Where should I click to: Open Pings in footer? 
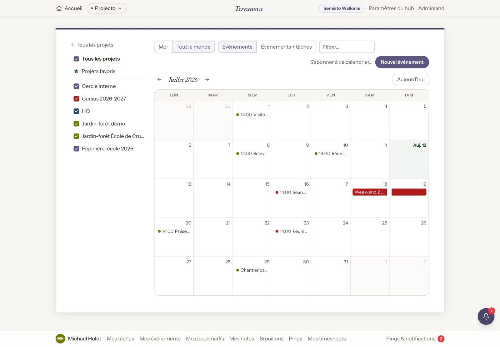coord(295,339)
